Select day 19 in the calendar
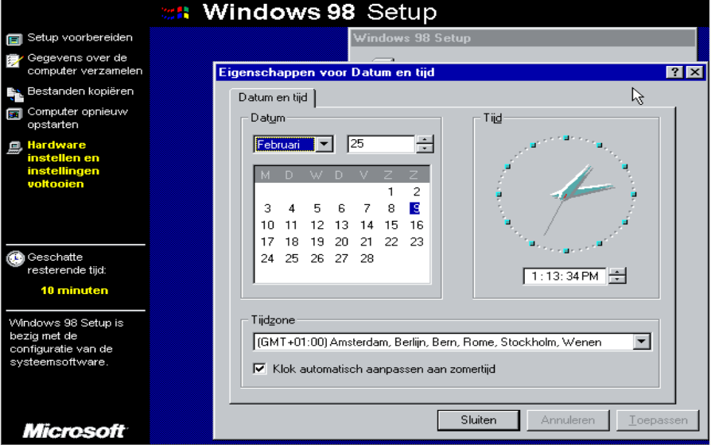 (317, 242)
